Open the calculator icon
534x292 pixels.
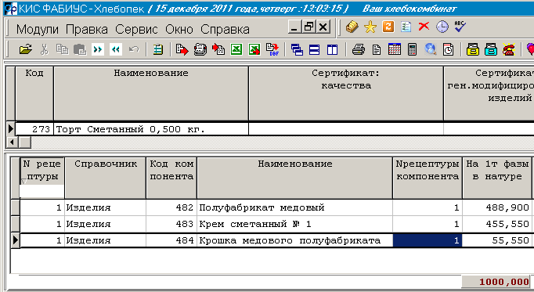[412, 49]
